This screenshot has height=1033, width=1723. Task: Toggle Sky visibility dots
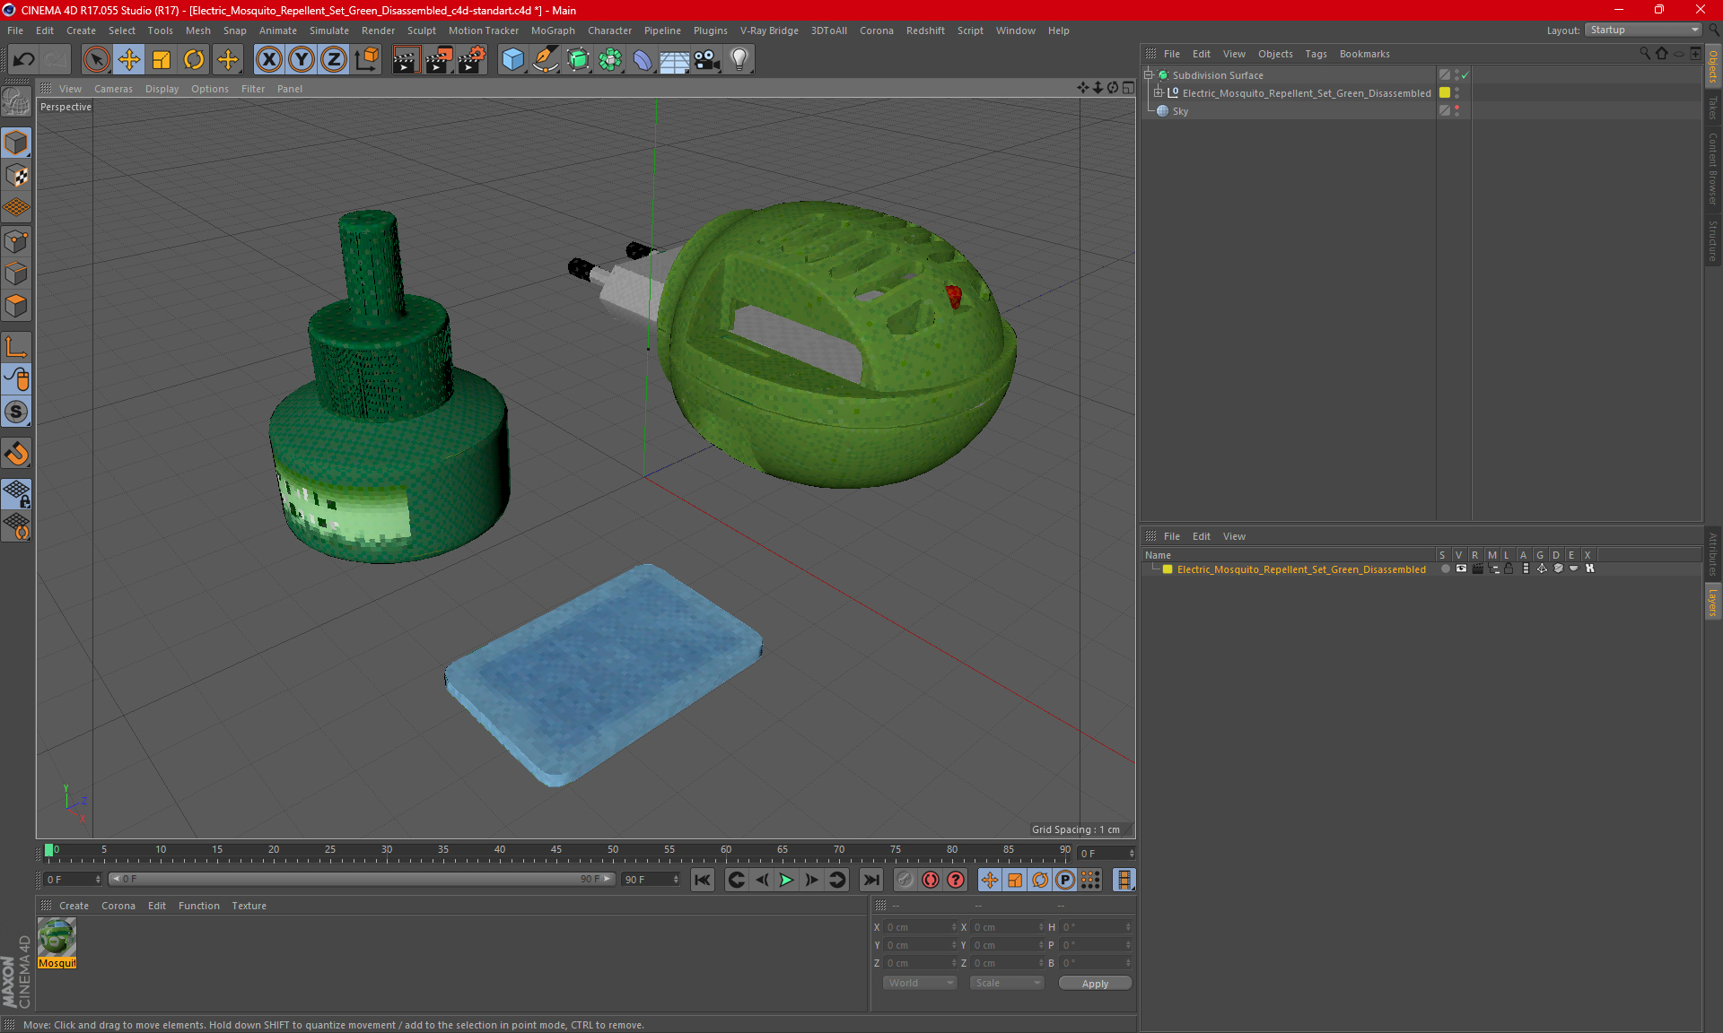(x=1456, y=111)
